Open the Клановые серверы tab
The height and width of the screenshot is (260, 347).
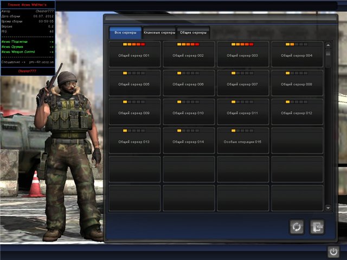click(159, 32)
